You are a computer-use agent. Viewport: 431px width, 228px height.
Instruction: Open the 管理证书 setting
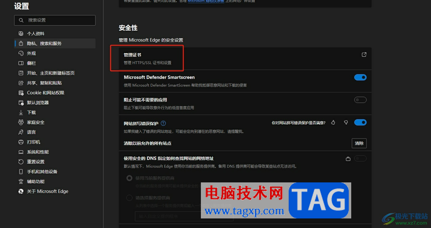click(245, 59)
